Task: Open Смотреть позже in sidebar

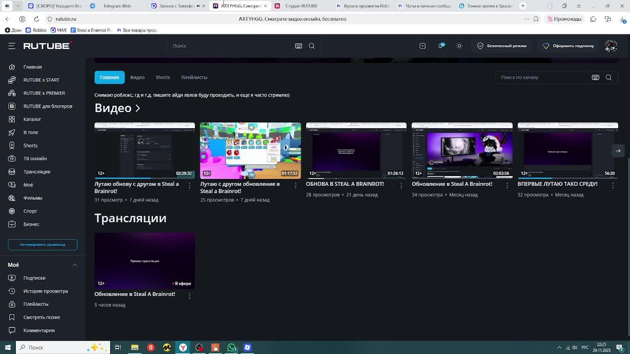Action: pyautogui.click(x=41, y=317)
